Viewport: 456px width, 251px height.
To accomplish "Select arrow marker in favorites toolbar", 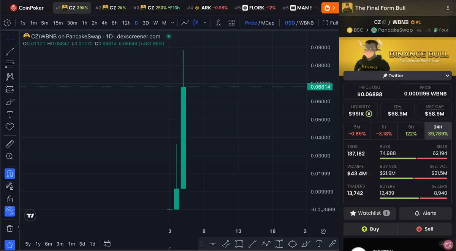I will [x=332, y=243].
